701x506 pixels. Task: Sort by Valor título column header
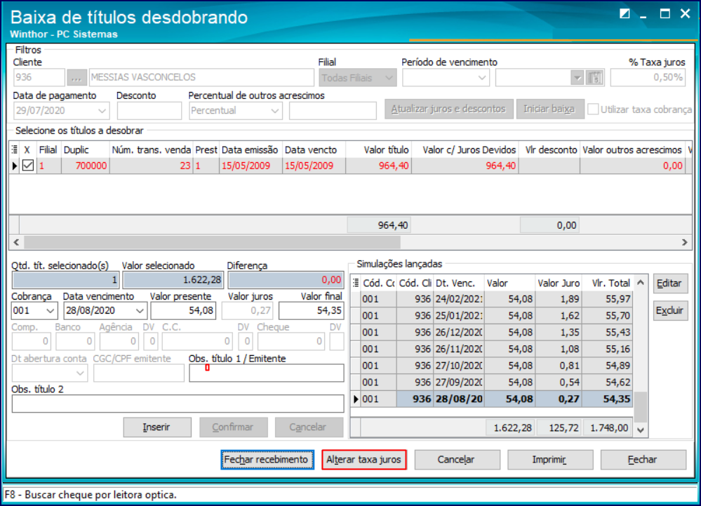(379, 149)
